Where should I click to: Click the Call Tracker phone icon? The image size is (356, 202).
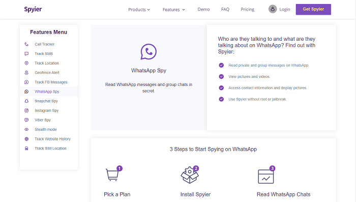[26, 44]
